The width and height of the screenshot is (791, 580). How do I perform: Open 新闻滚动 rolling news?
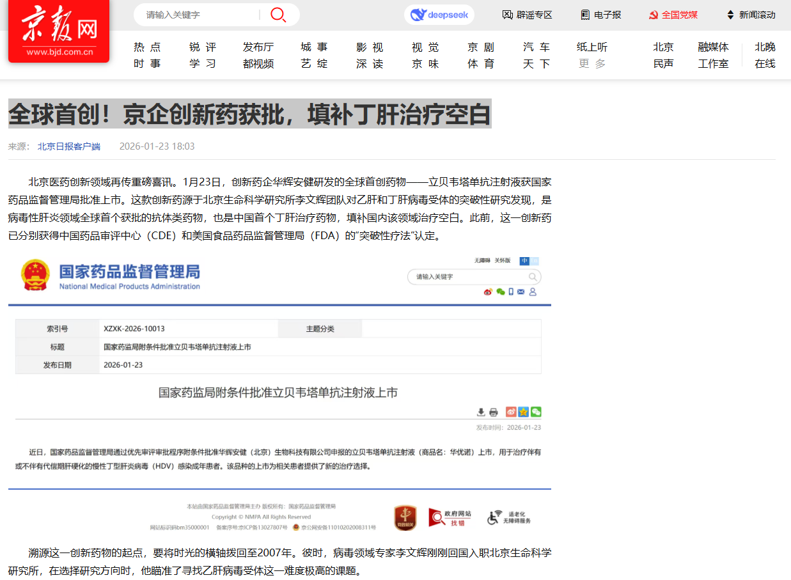coord(751,15)
